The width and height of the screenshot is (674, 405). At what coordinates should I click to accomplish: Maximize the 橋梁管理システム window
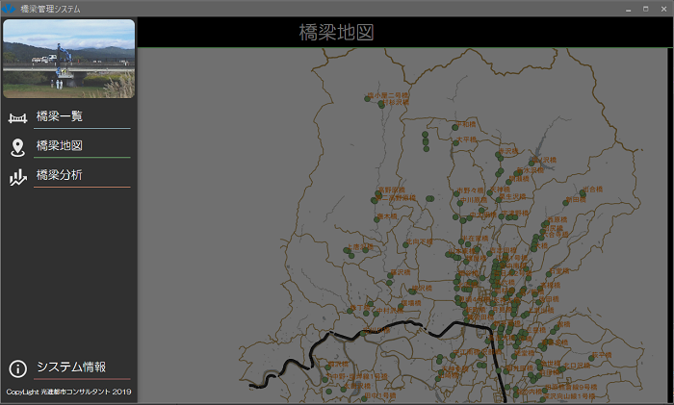pos(645,8)
